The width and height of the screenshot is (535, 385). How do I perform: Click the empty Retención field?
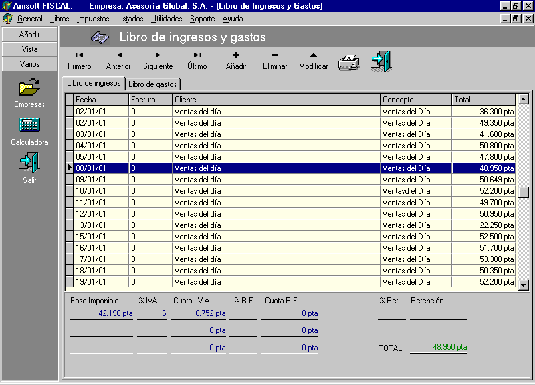coord(439,313)
